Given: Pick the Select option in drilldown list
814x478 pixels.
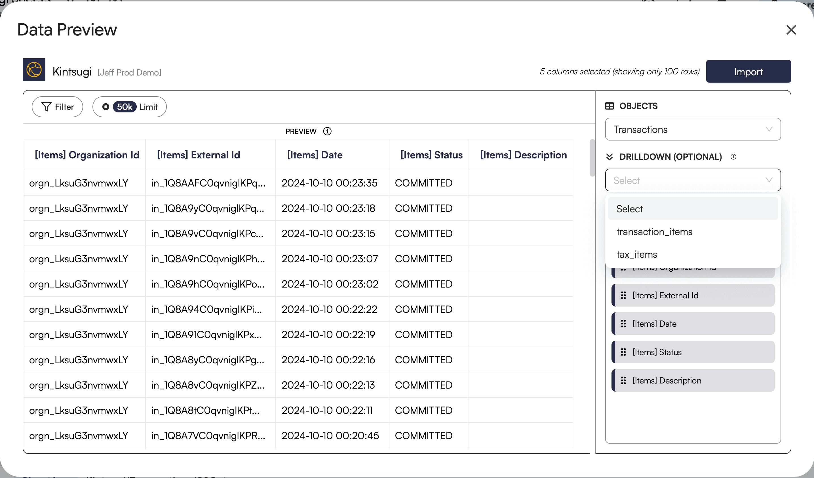Looking at the screenshot, I should 630,209.
